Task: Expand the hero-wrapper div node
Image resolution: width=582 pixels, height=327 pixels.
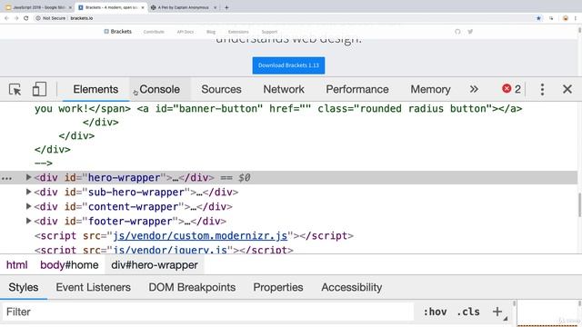Action: [28, 177]
